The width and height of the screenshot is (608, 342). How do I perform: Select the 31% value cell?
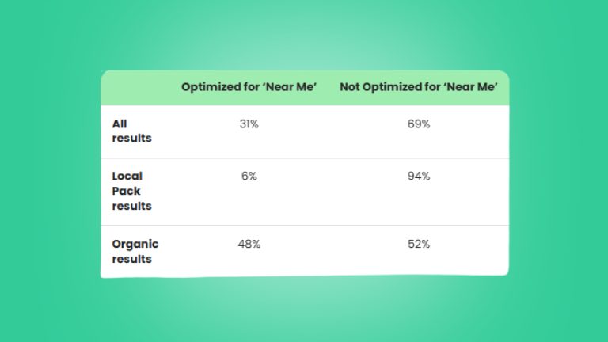coord(249,124)
